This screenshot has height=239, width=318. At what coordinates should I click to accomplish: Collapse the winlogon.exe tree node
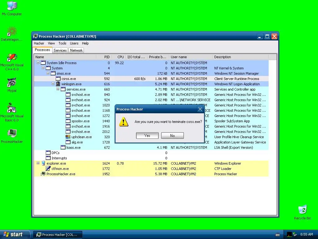pos(53,84)
